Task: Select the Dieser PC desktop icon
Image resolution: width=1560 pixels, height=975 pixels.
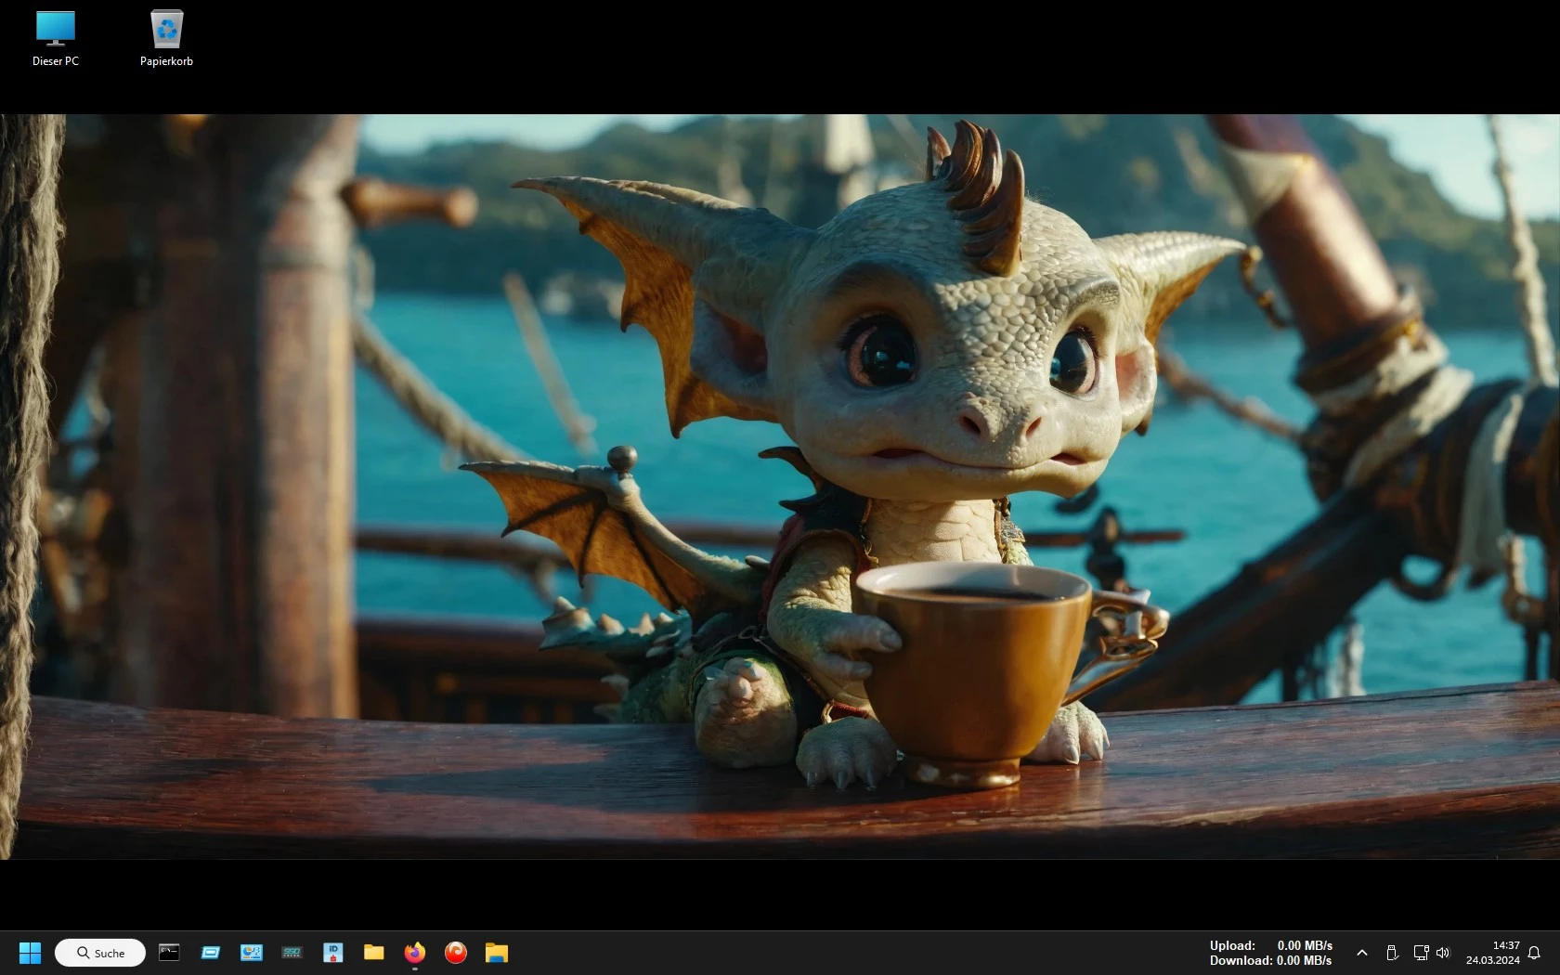Action: 56,38
